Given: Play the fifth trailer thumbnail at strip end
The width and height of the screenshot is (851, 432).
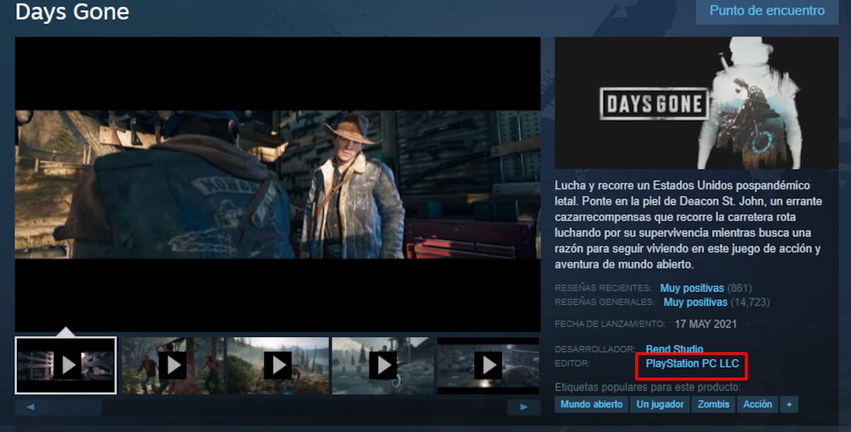Looking at the screenshot, I should [x=489, y=365].
